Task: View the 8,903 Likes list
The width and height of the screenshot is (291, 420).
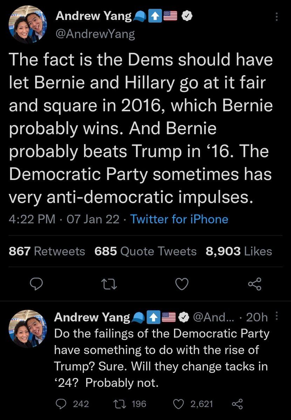Action: point(239,251)
